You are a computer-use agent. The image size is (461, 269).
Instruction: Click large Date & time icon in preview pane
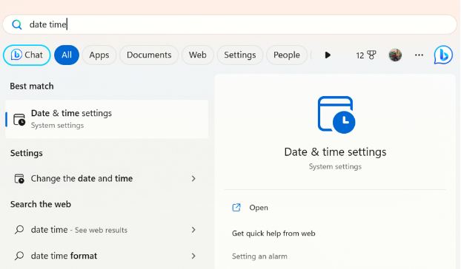pos(336,115)
